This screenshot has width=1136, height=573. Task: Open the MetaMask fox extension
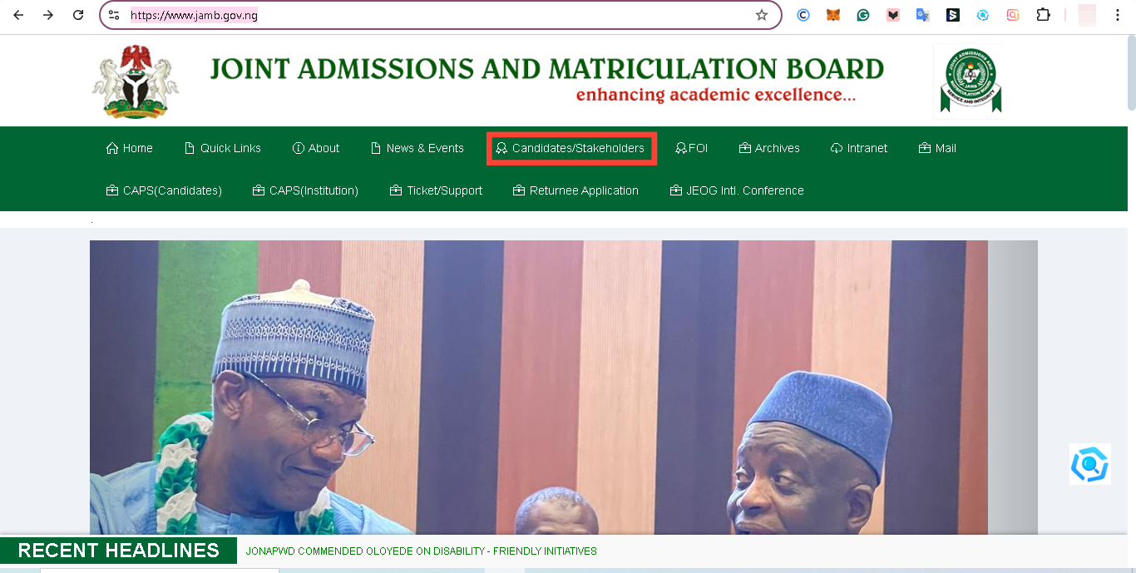(832, 15)
